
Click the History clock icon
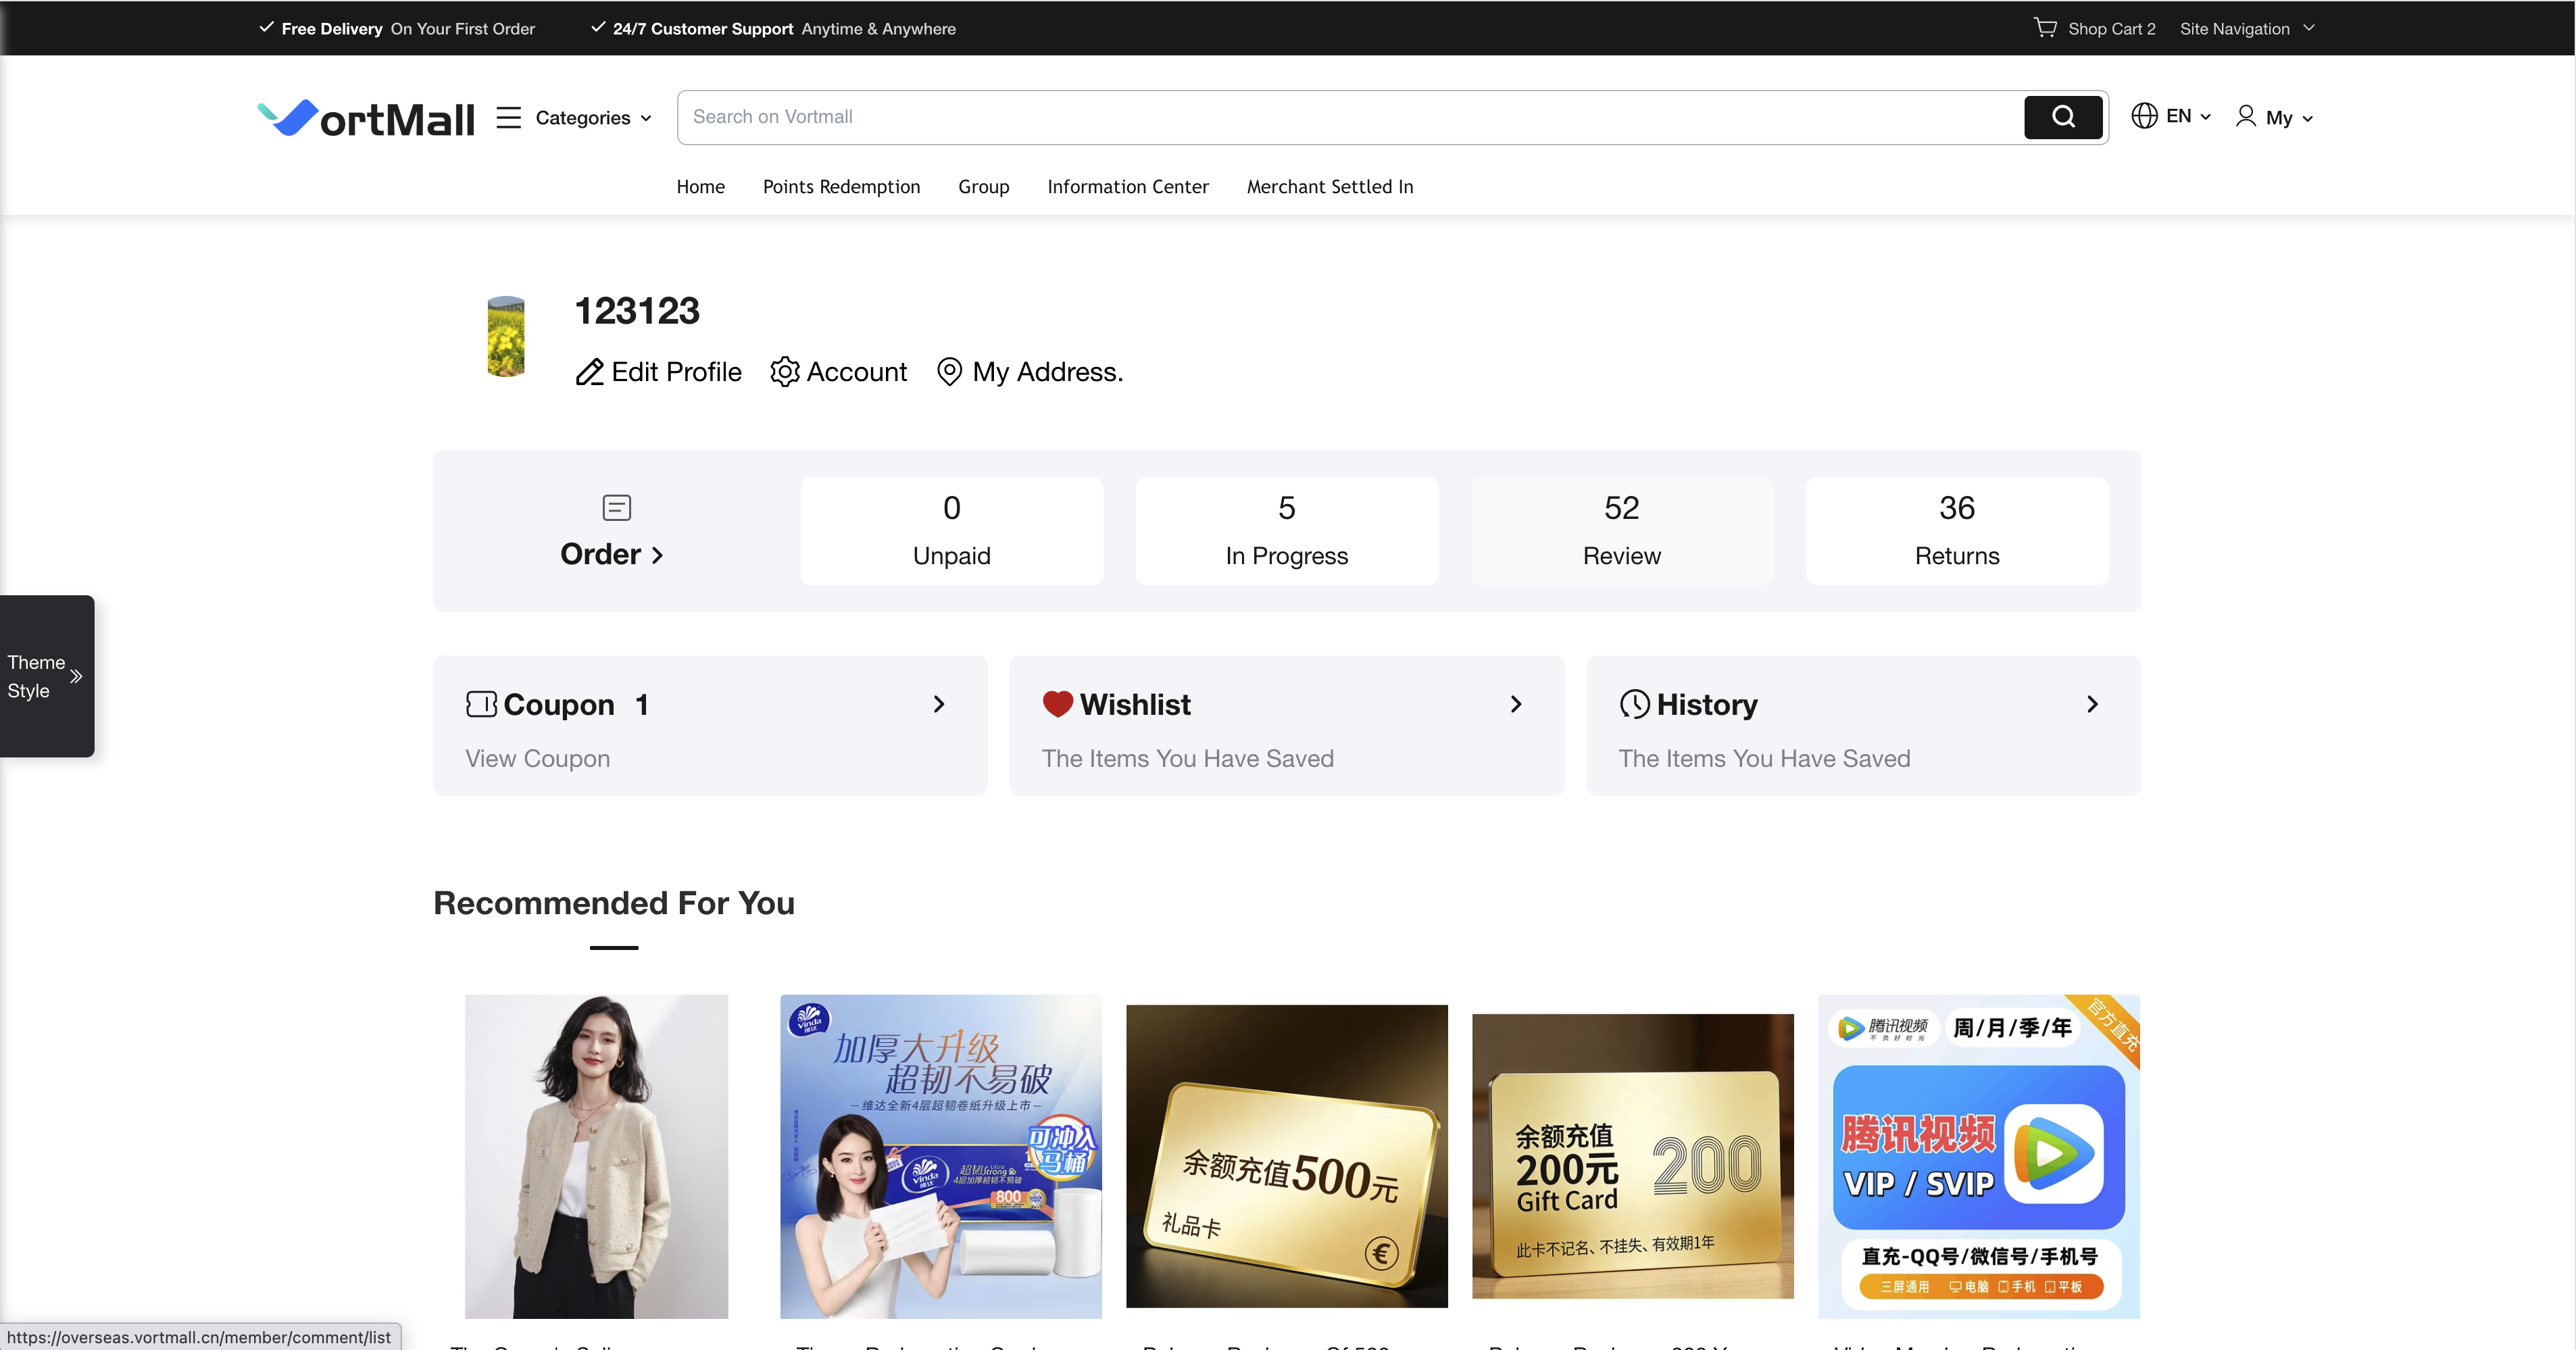pyautogui.click(x=1634, y=704)
